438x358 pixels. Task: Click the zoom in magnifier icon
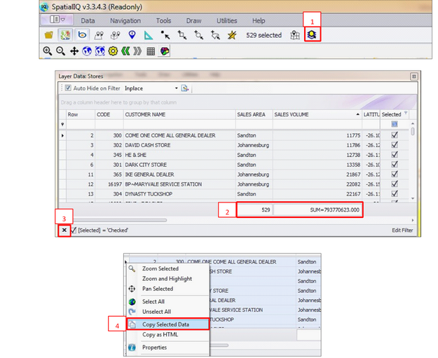(x=48, y=51)
